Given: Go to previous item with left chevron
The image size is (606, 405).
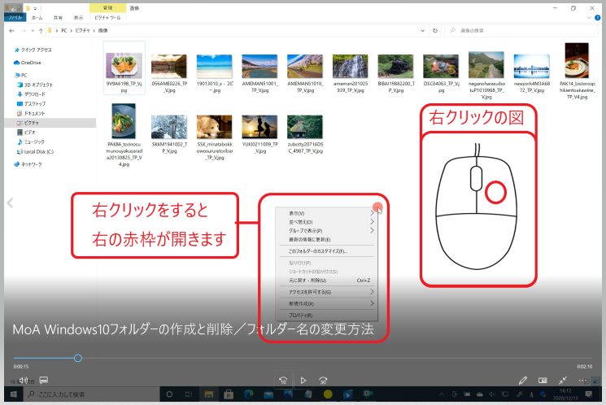Looking at the screenshot, I should [9, 202].
